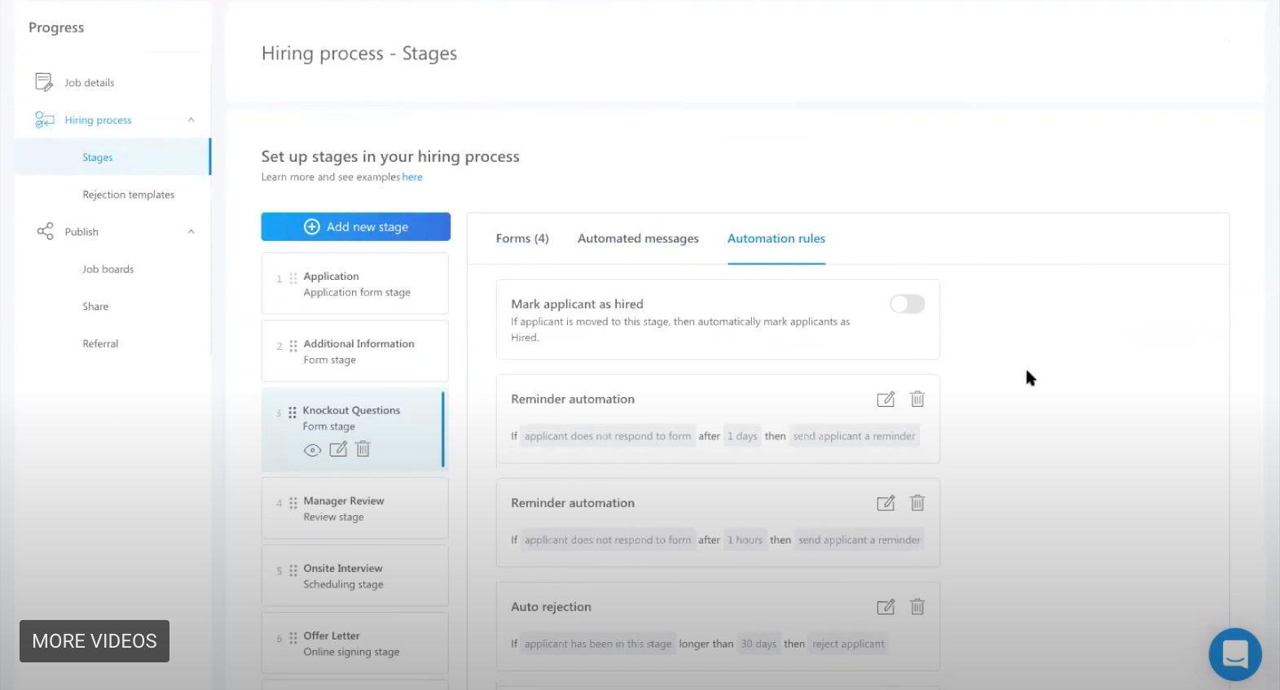This screenshot has height=690, width=1280.
Task: Open the Automated messages tab
Action: click(x=638, y=238)
